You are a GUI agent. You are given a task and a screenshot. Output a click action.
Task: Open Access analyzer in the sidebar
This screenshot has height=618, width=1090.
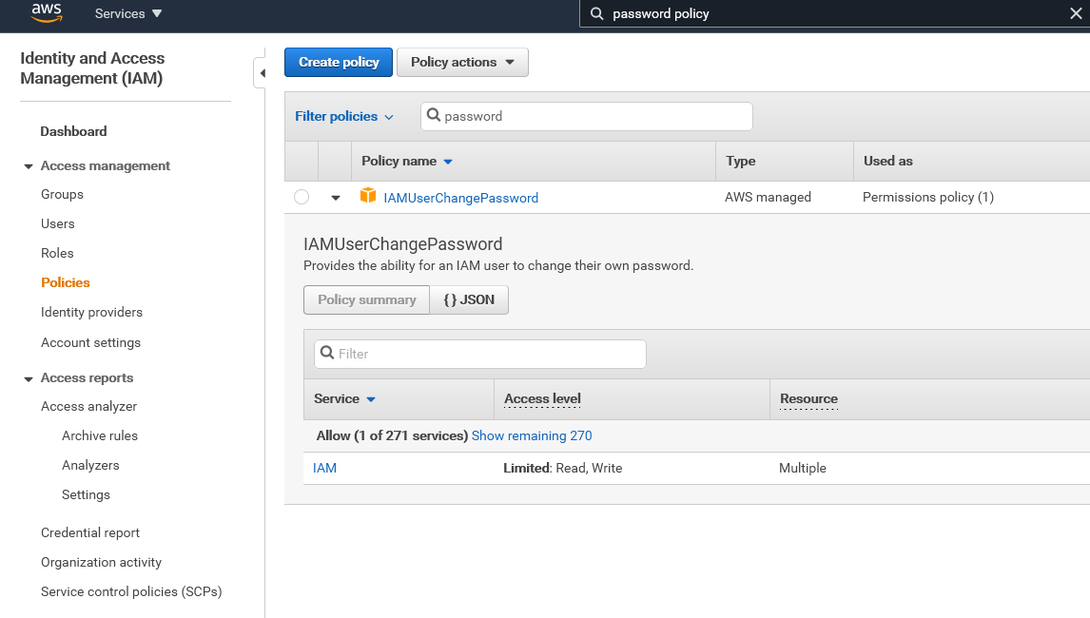(89, 407)
